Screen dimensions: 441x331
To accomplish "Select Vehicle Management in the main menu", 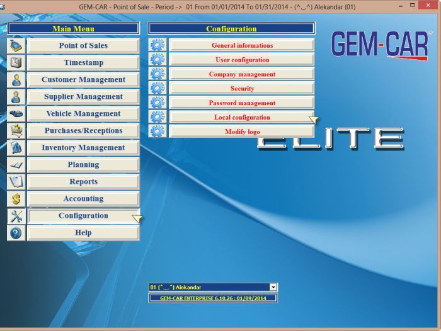I will click(x=83, y=113).
